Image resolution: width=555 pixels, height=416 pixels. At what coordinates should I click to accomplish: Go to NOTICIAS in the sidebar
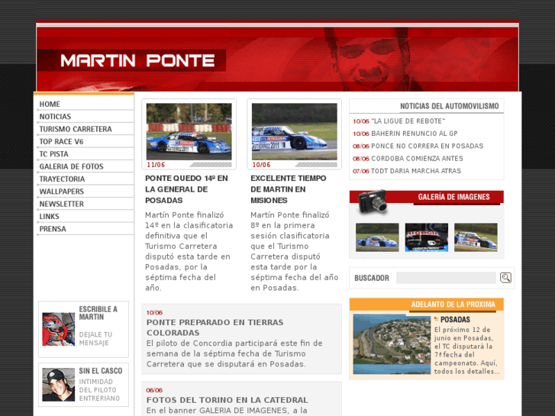click(x=55, y=117)
